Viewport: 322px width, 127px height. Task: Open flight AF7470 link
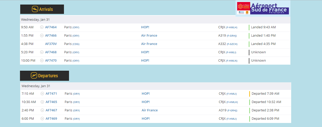click(51, 61)
